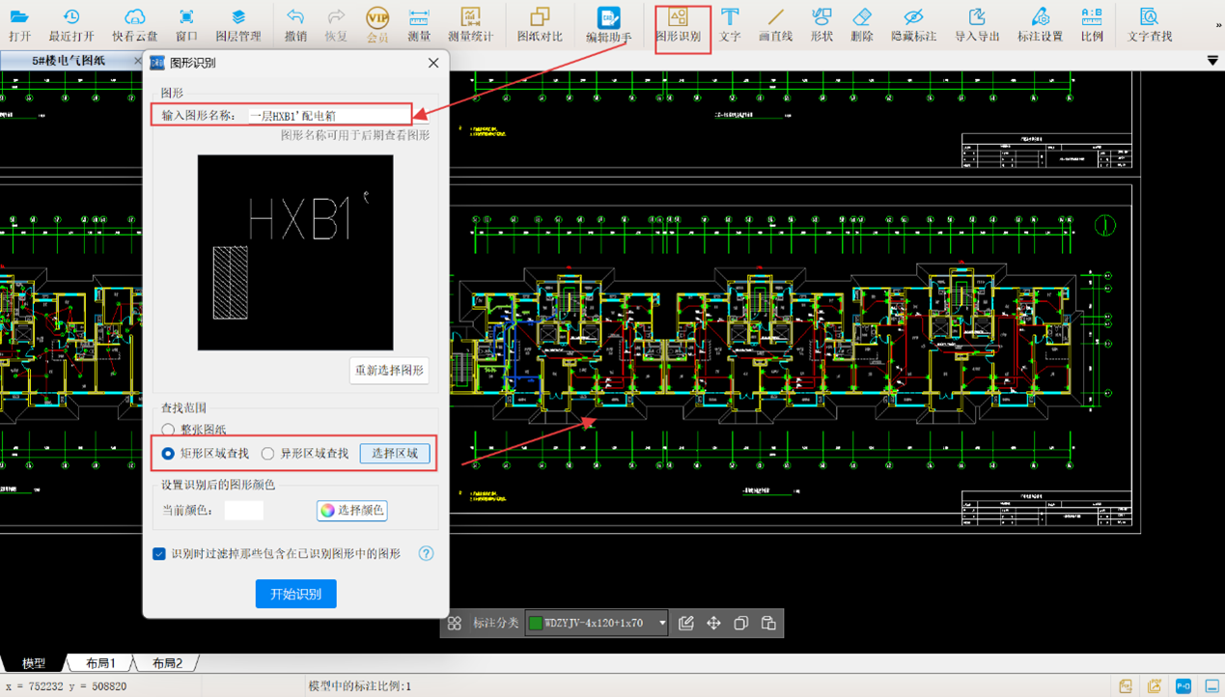The height and width of the screenshot is (697, 1225).
Task: Open the tab list dropdown arrow
Action: pyautogui.click(x=1212, y=61)
